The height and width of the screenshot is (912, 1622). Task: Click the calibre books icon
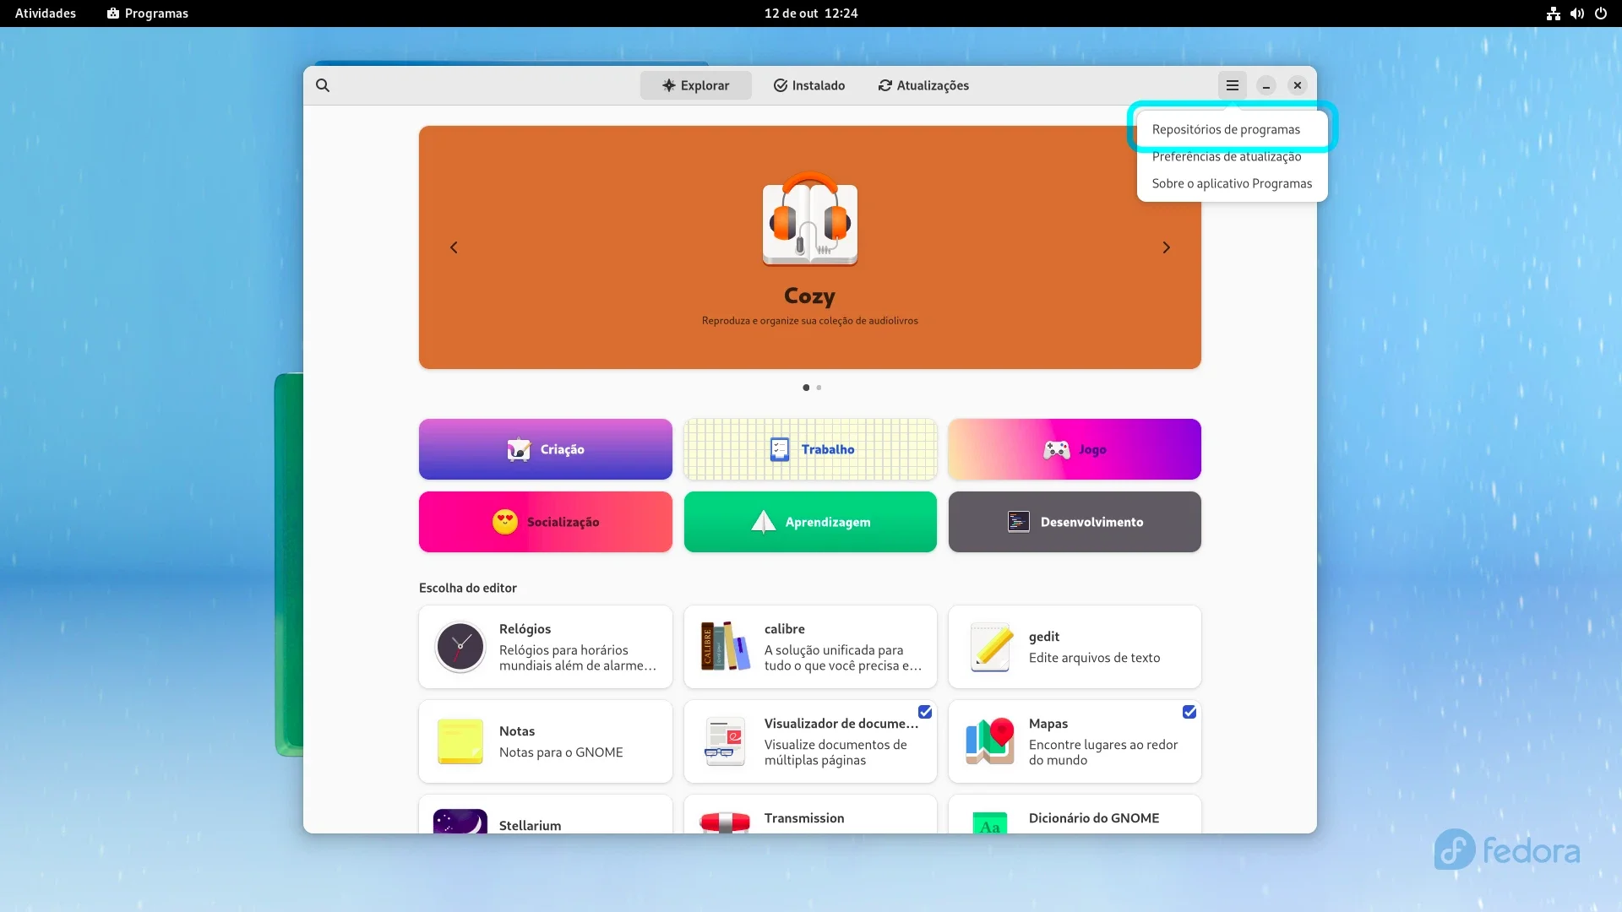click(x=725, y=647)
